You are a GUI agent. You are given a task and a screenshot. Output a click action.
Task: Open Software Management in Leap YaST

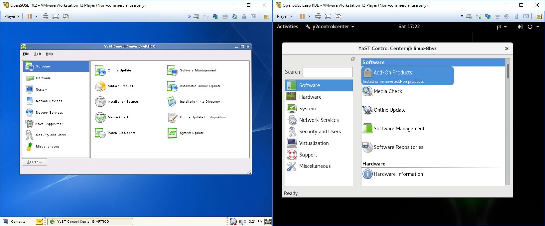(393, 129)
